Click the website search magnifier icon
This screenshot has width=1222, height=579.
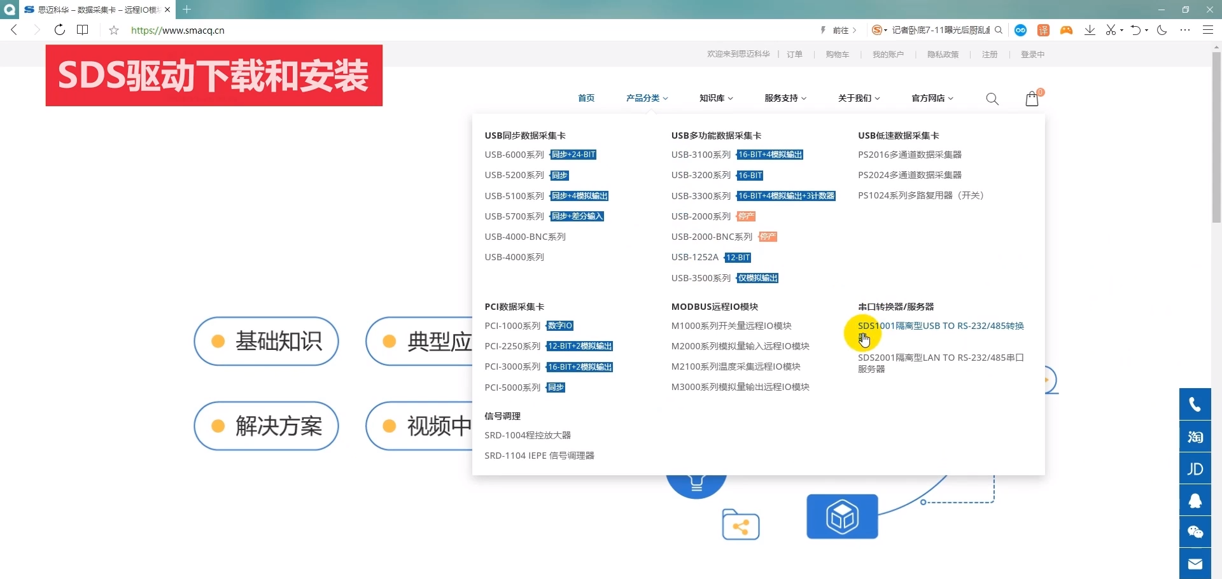point(992,99)
